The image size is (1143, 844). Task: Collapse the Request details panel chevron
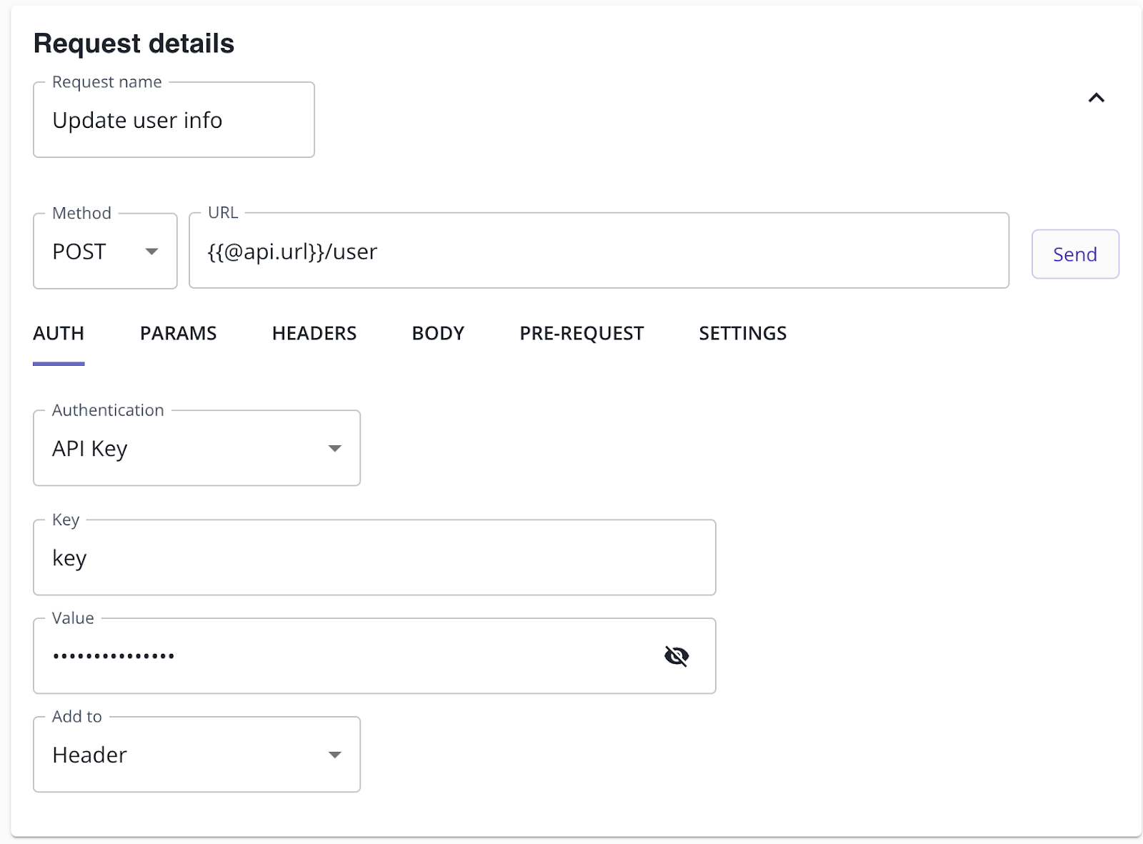(x=1096, y=98)
